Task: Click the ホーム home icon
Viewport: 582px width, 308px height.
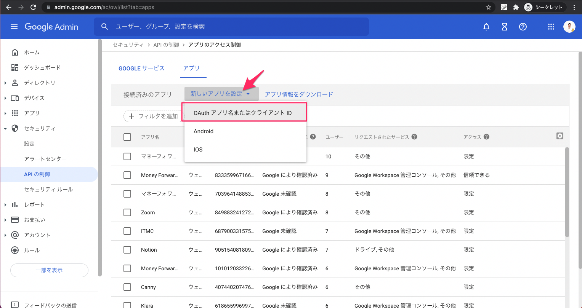Action: tap(15, 52)
